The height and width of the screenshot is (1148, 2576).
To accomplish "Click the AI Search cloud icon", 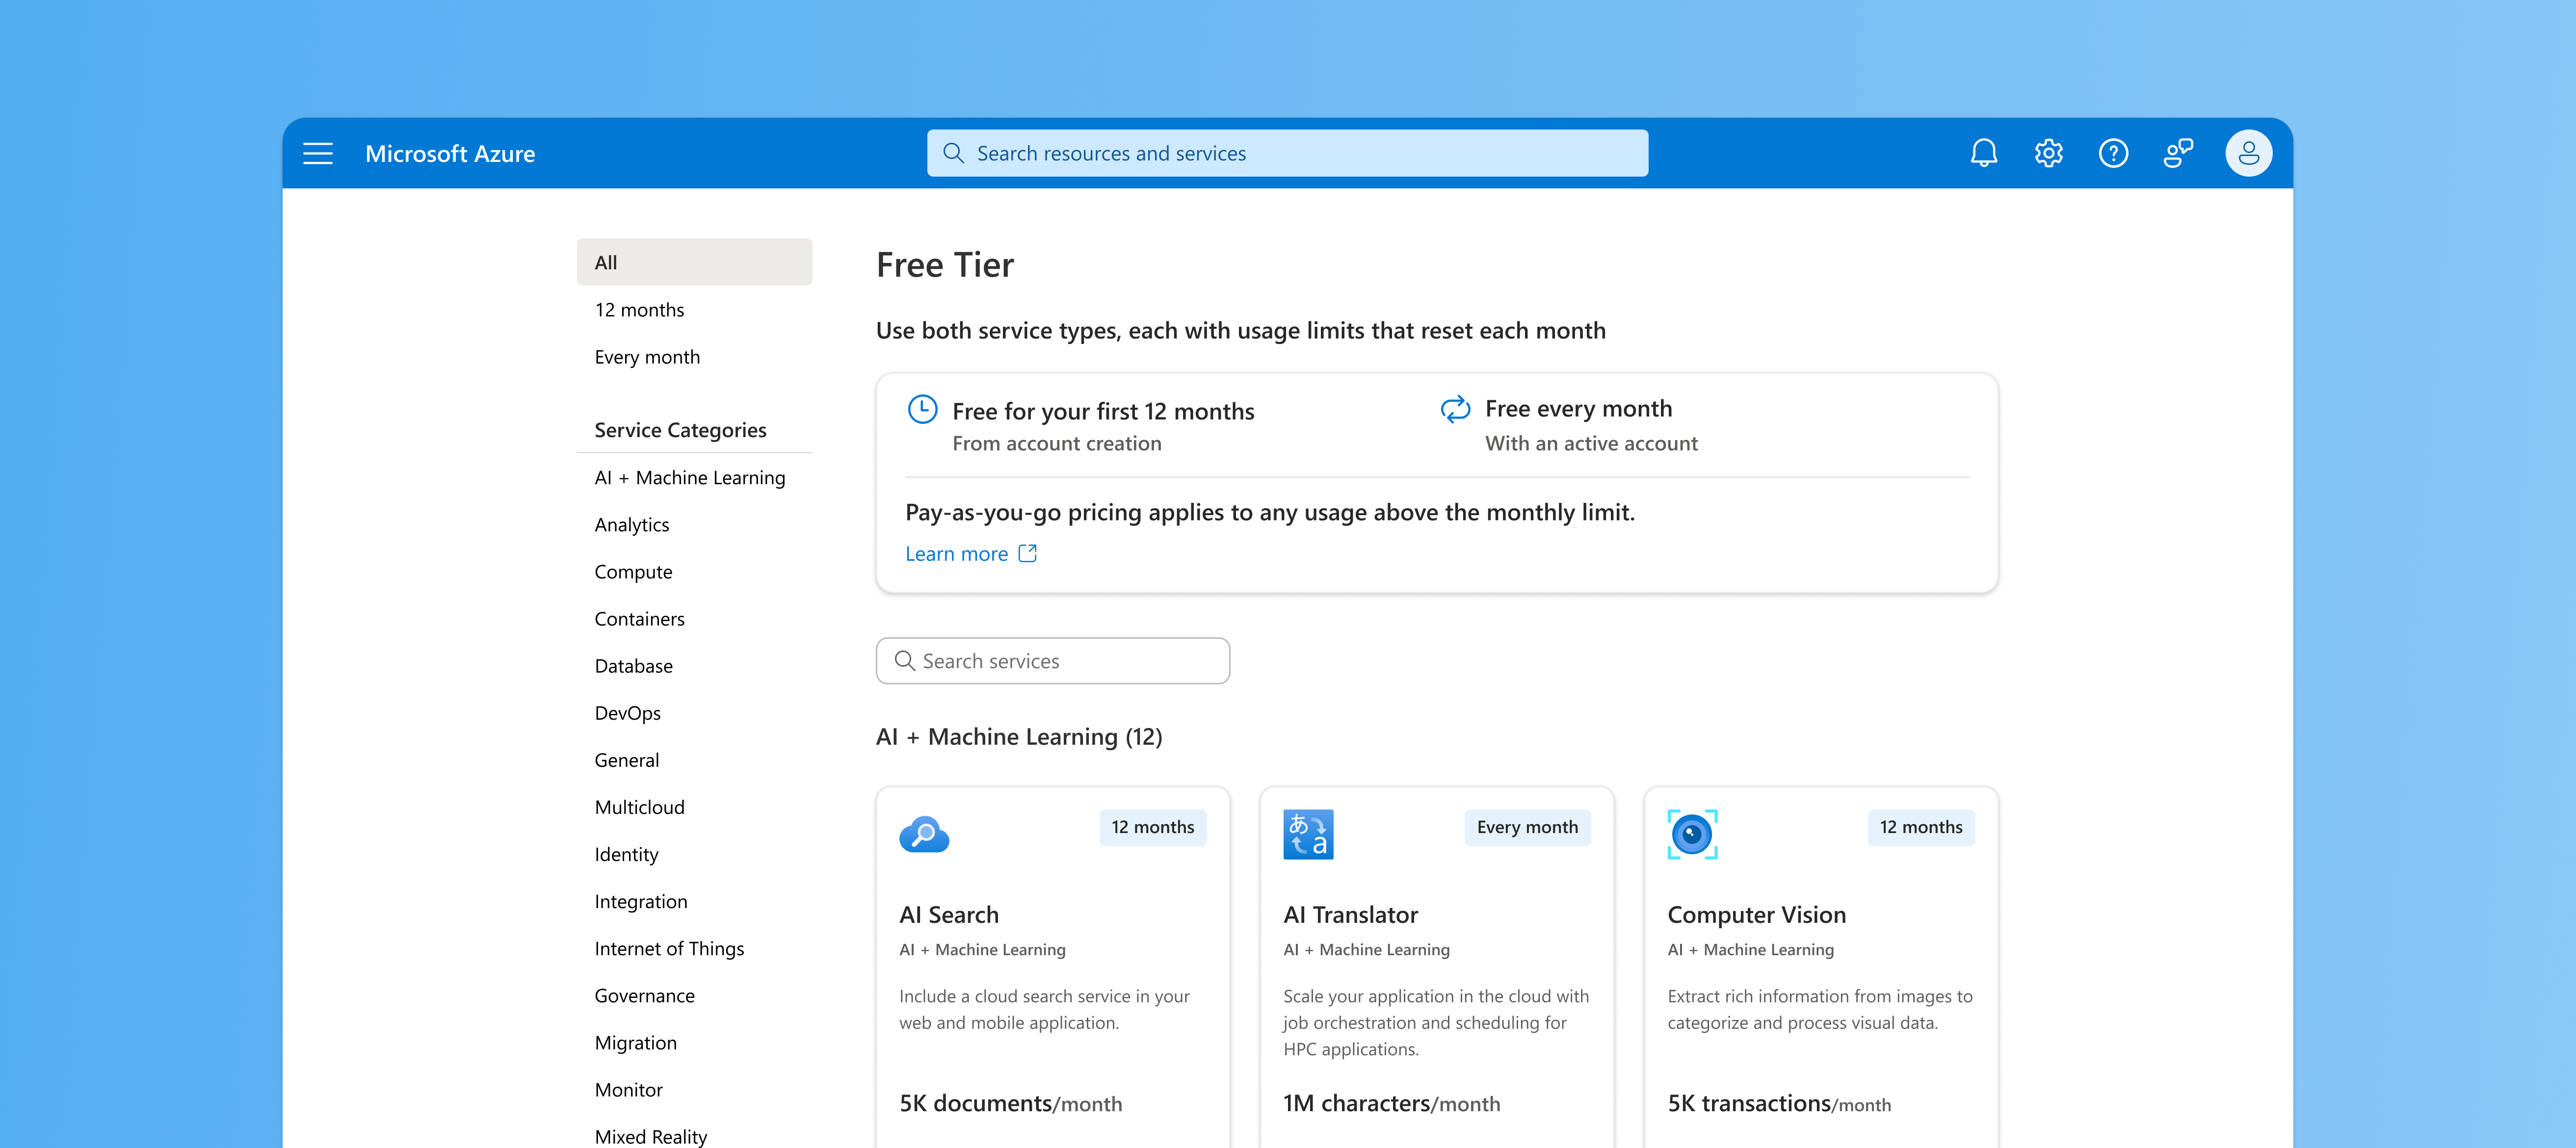I will pyautogui.click(x=924, y=834).
